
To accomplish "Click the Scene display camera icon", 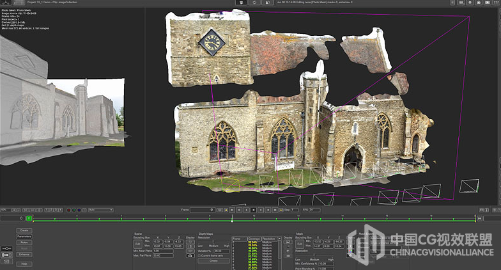I will pyautogui.click(x=190, y=256).
